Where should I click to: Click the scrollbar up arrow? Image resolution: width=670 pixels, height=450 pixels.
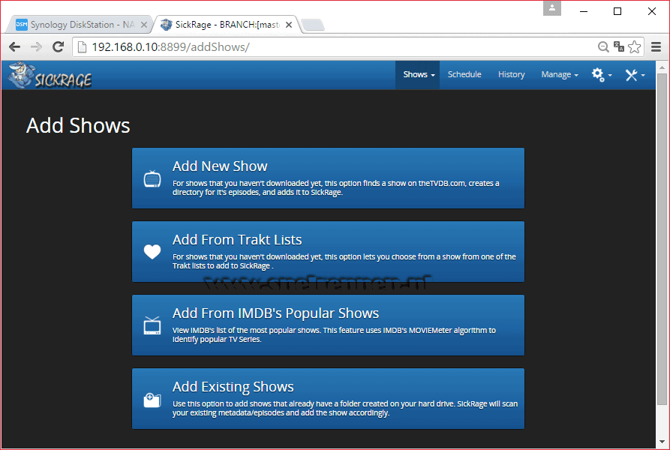(662, 67)
